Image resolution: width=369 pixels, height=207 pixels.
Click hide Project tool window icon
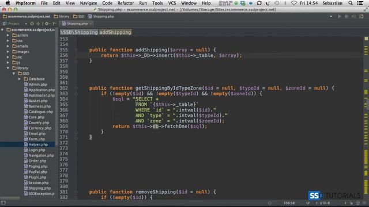tap(54, 24)
